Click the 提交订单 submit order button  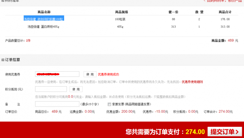(225, 132)
